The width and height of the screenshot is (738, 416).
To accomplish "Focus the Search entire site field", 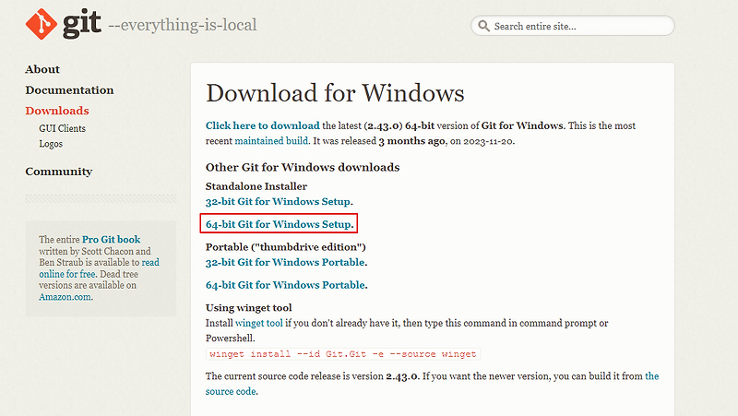I will (x=572, y=26).
